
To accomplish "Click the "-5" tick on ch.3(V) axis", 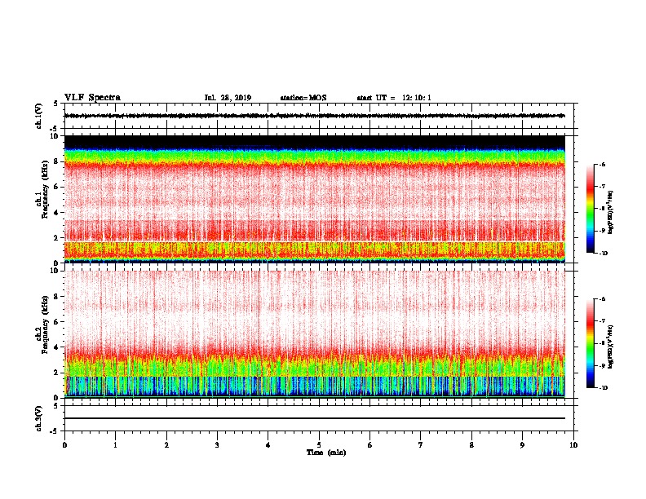I will [x=55, y=431].
